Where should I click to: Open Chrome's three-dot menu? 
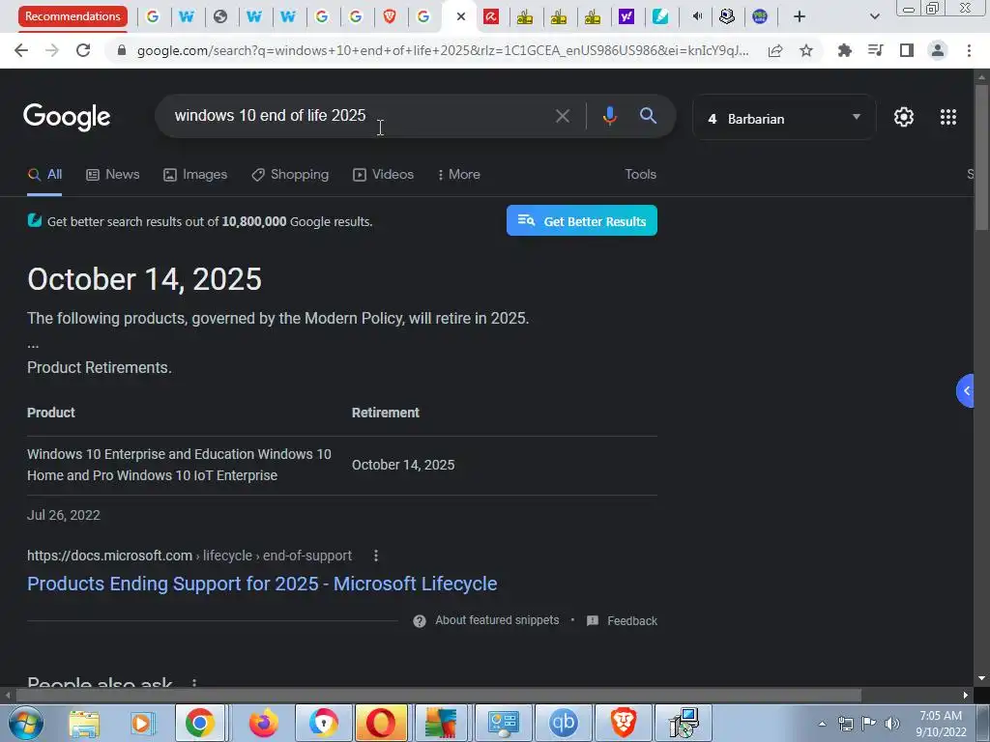coord(969,50)
